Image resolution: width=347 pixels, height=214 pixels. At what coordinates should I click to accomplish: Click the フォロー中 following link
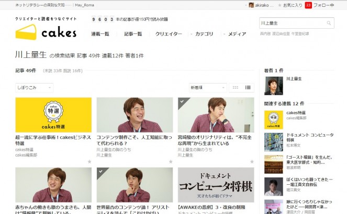[x=324, y=5]
